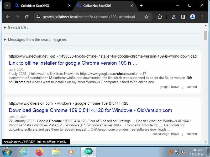Open Download Google Chrome 109 OldVersion link
This screenshot has height=157, width=210.
90,110
